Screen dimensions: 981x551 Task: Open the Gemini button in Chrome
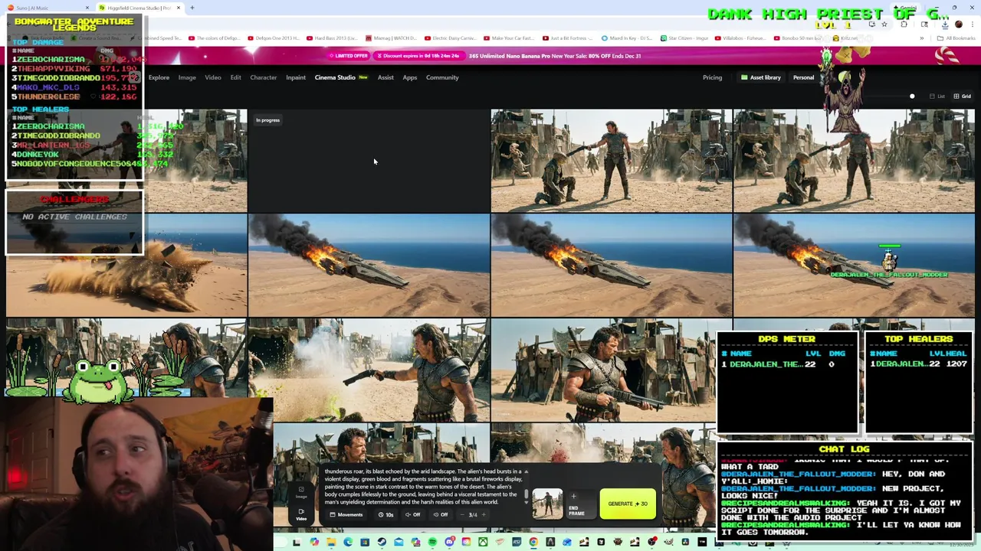(906, 8)
